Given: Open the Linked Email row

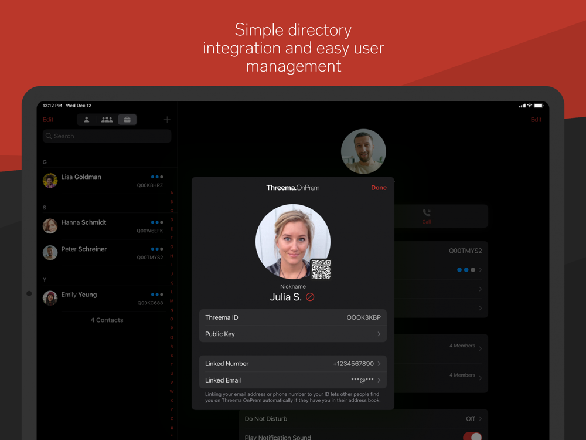Looking at the screenshot, I should pyautogui.click(x=293, y=380).
